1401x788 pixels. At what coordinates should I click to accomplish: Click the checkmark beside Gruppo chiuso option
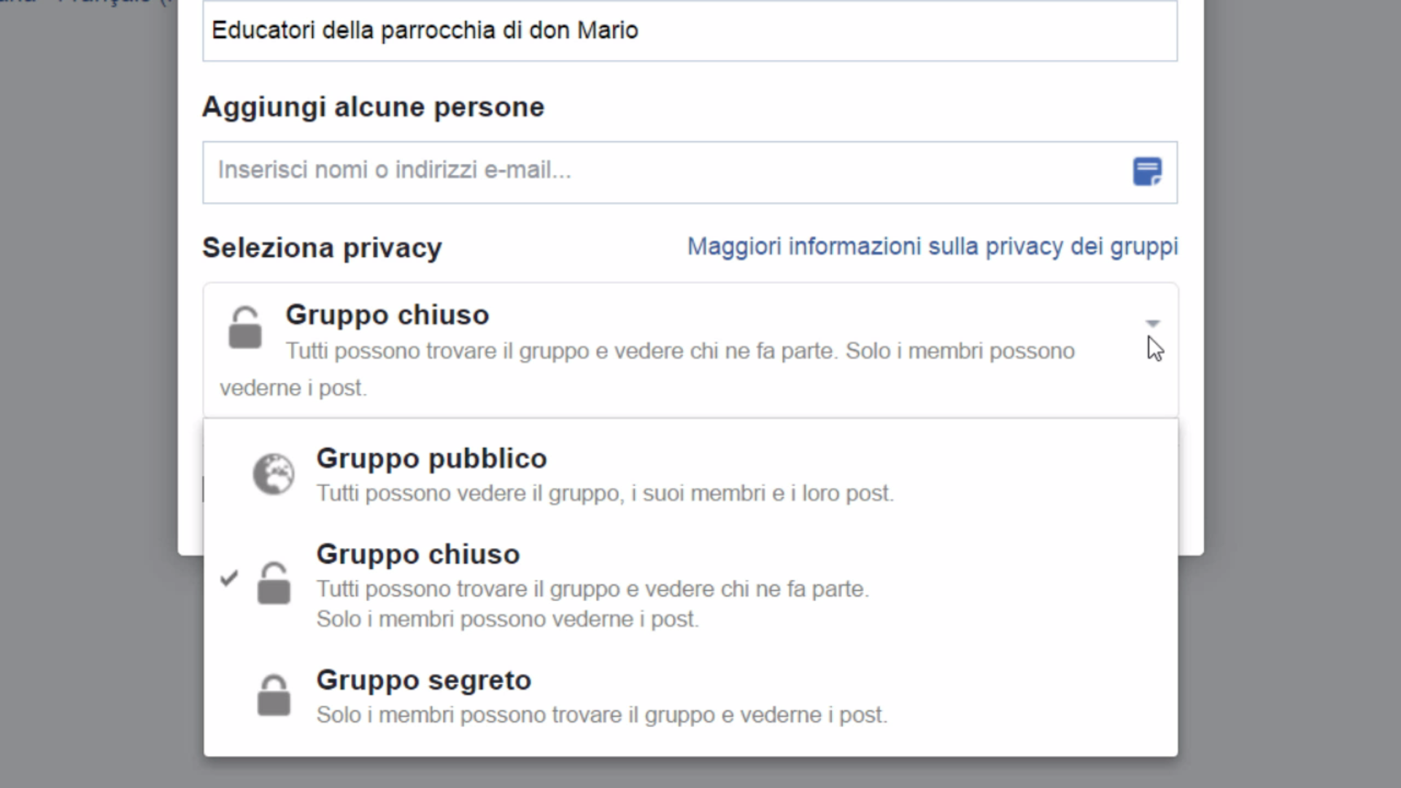(x=229, y=578)
